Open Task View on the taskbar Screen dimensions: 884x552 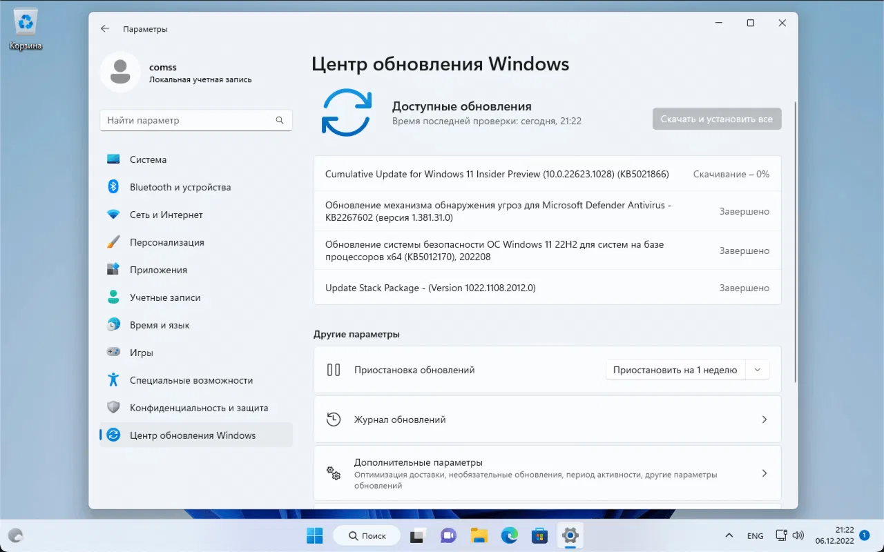417,535
